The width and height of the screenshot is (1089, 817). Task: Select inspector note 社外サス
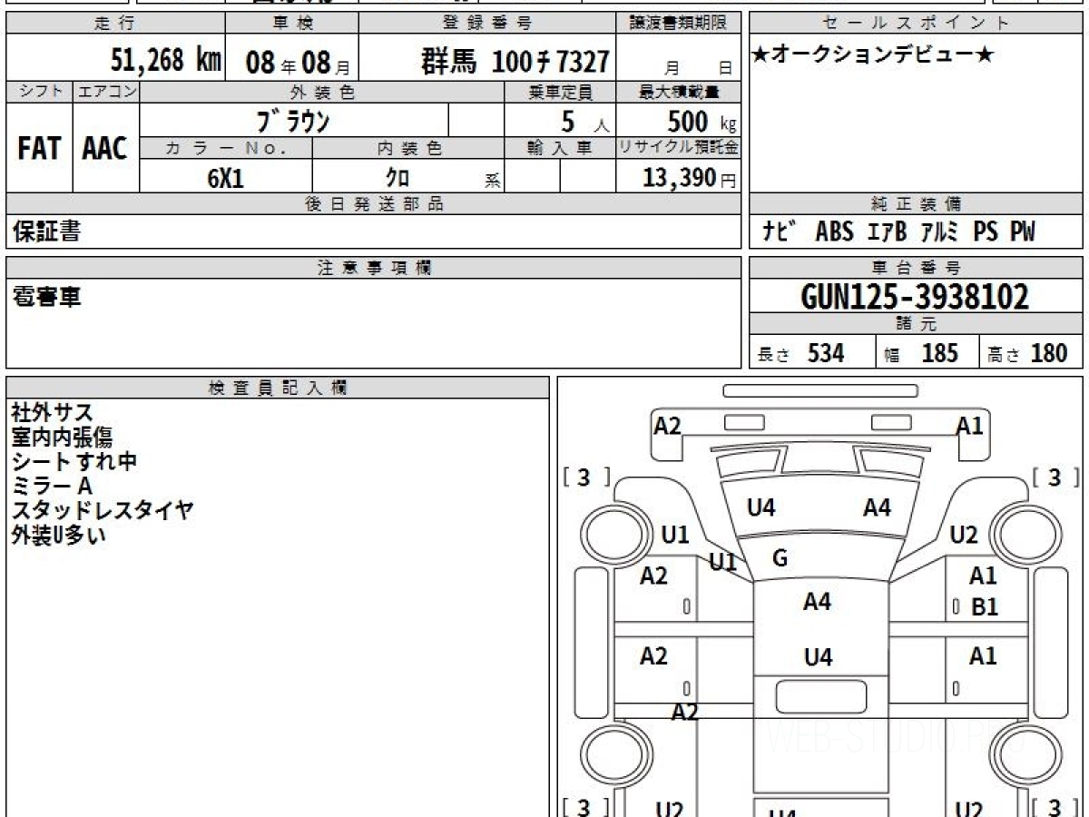click(x=53, y=413)
